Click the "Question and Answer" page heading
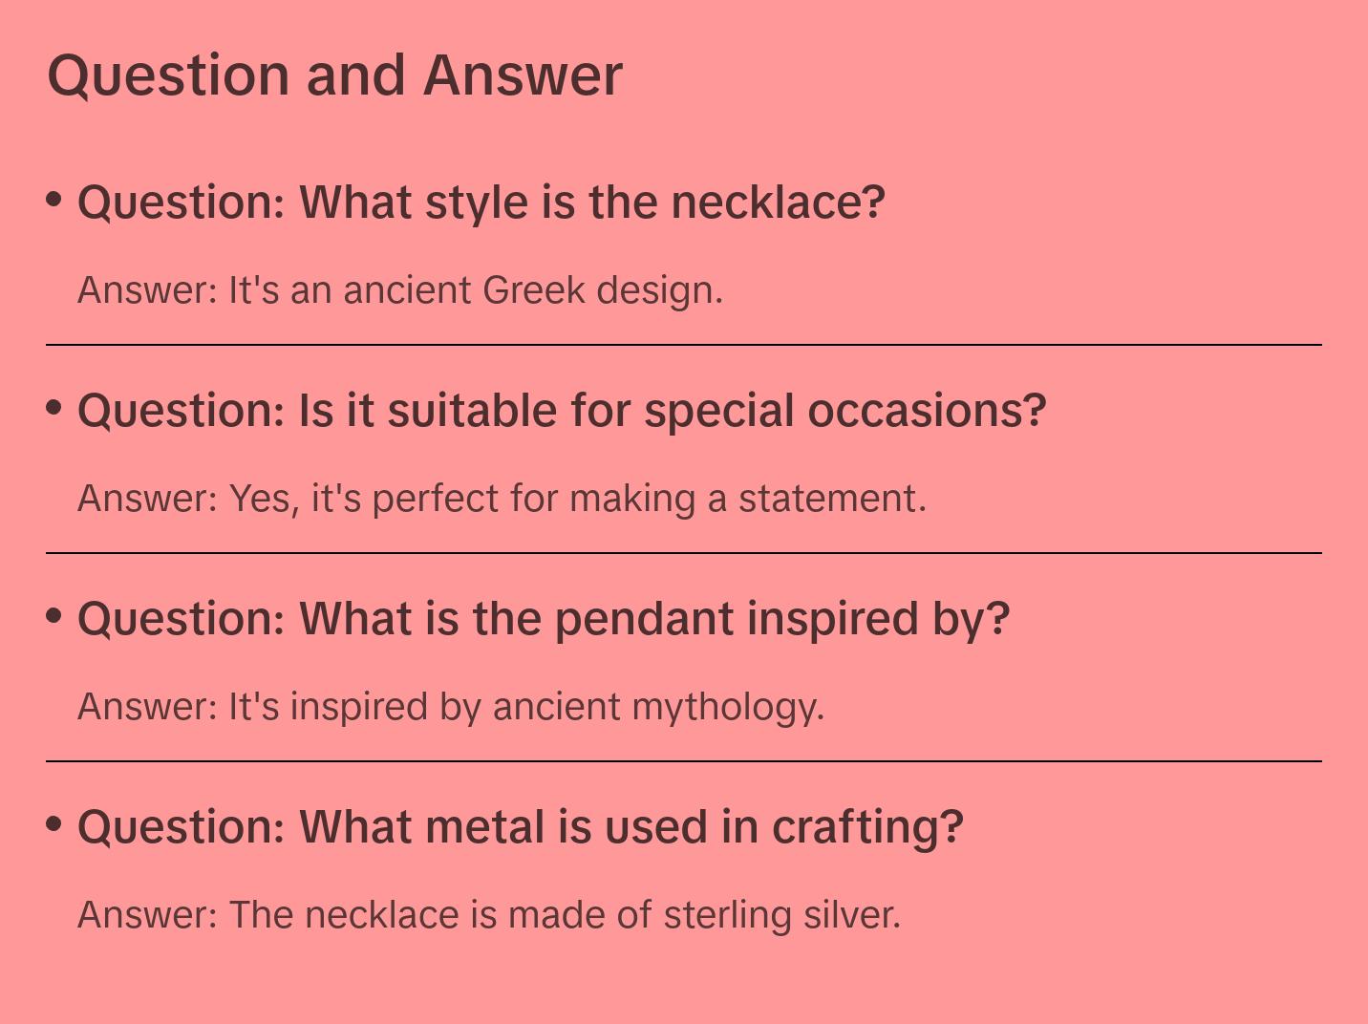1368x1024 pixels. (x=334, y=75)
